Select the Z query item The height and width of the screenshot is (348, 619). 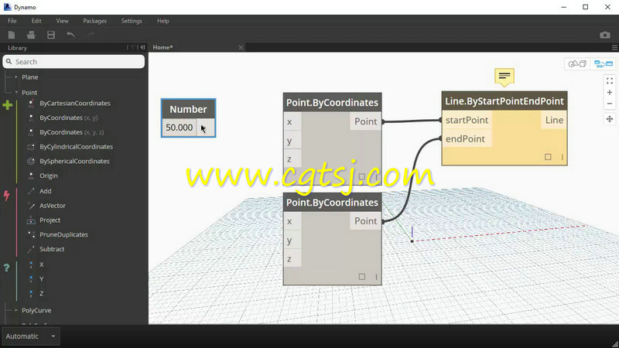(42, 294)
